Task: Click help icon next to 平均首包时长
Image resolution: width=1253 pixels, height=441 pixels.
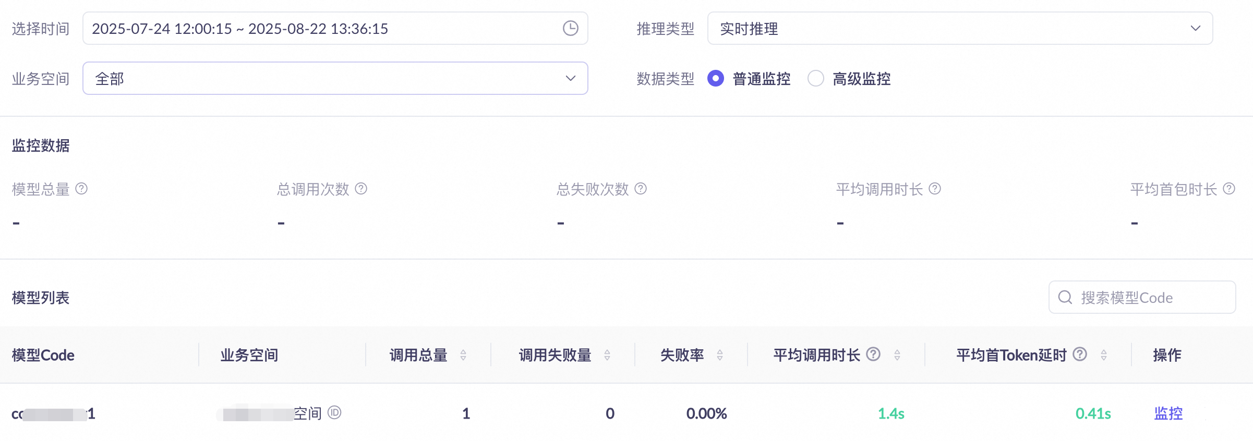Action: tap(1229, 189)
